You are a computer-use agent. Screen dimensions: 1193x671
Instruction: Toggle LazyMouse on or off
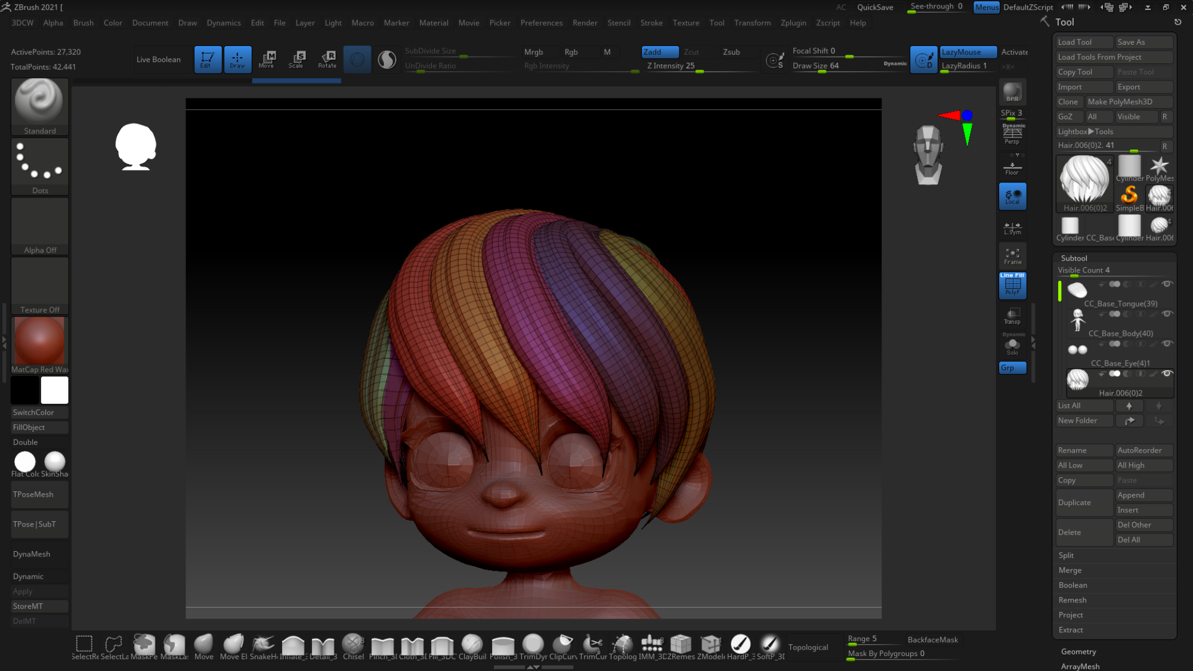pyautogui.click(x=968, y=52)
